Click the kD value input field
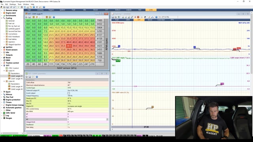 click(87, 119)
